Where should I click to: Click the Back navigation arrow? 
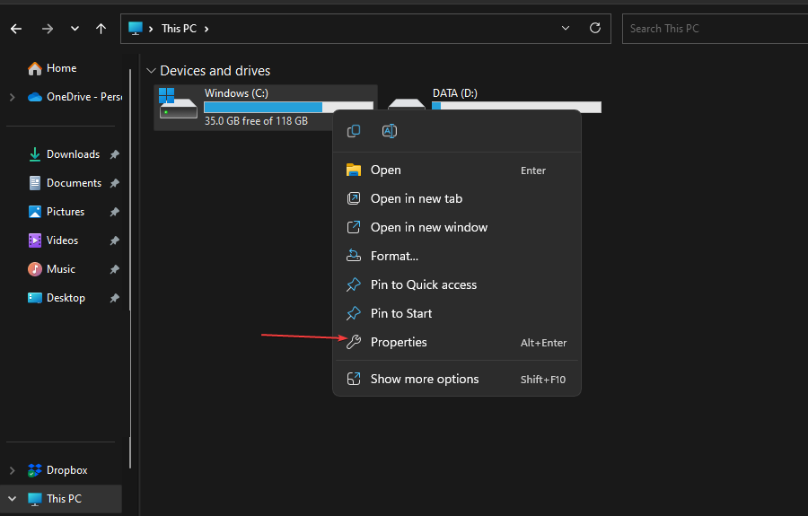(x=16, y=29)
